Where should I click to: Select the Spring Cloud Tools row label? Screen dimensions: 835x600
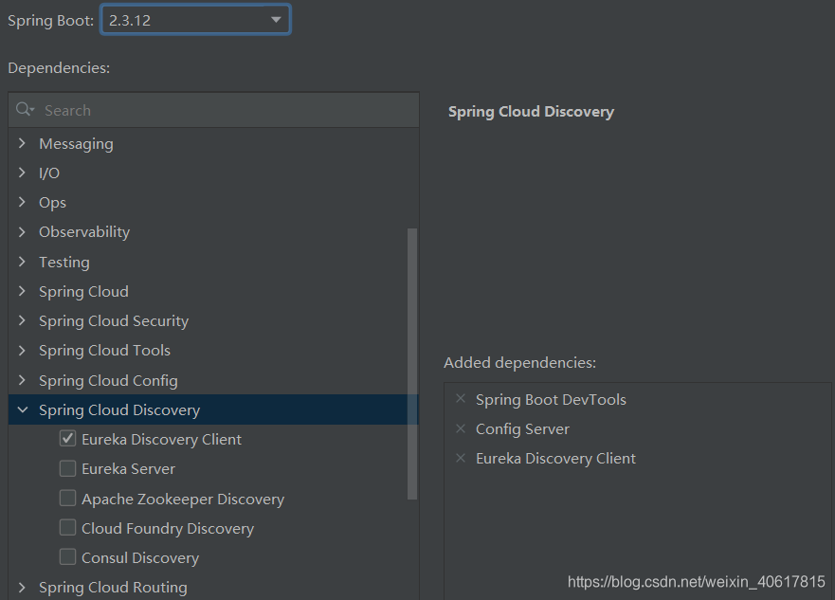(x=105, y=351)
